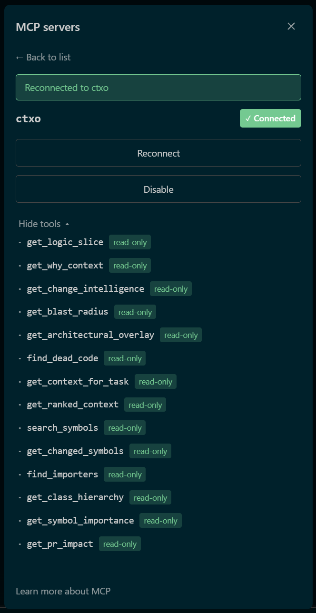Select the get_ranked_context tool
Viewport: 316px width, 613px height.
click(73, 405)
